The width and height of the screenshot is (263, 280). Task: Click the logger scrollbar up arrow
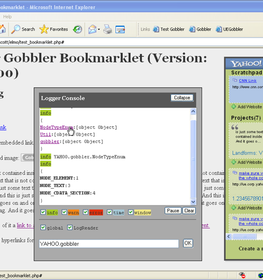pyautogui.click(x=193, y=111)
